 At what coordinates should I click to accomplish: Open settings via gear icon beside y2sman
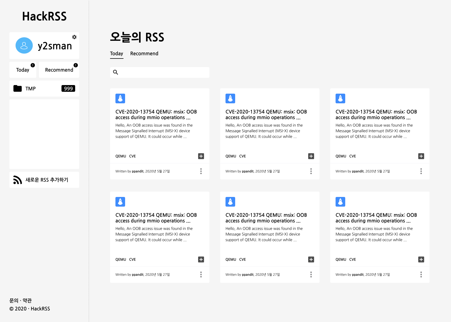pos(74,37)
